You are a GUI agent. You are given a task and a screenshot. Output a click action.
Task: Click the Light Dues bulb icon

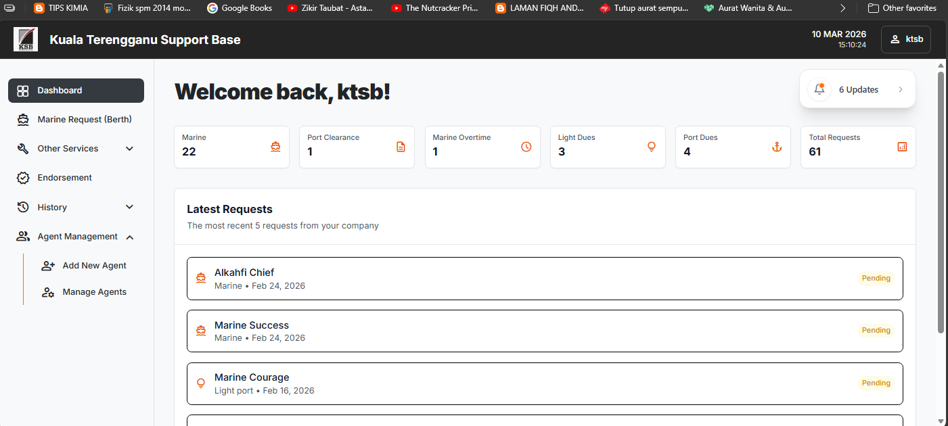click(652, 147)
